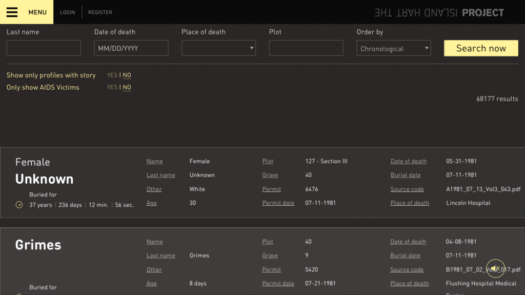Go to the LOGIN page
Screen dimensions: 525x295
(67, 12)
